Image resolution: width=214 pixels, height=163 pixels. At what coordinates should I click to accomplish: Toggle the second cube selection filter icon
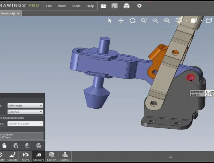(x=16, y=145)
